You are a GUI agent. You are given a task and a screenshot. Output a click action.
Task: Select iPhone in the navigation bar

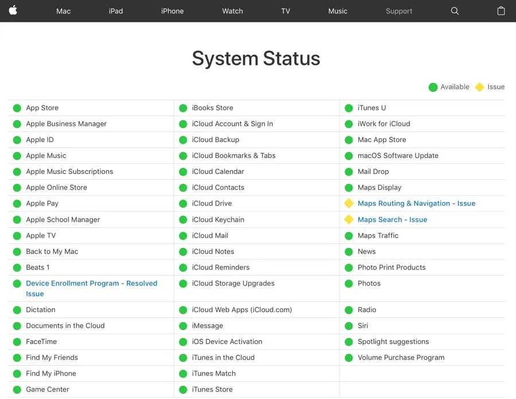pyautogui.click(x=172, y=11)
